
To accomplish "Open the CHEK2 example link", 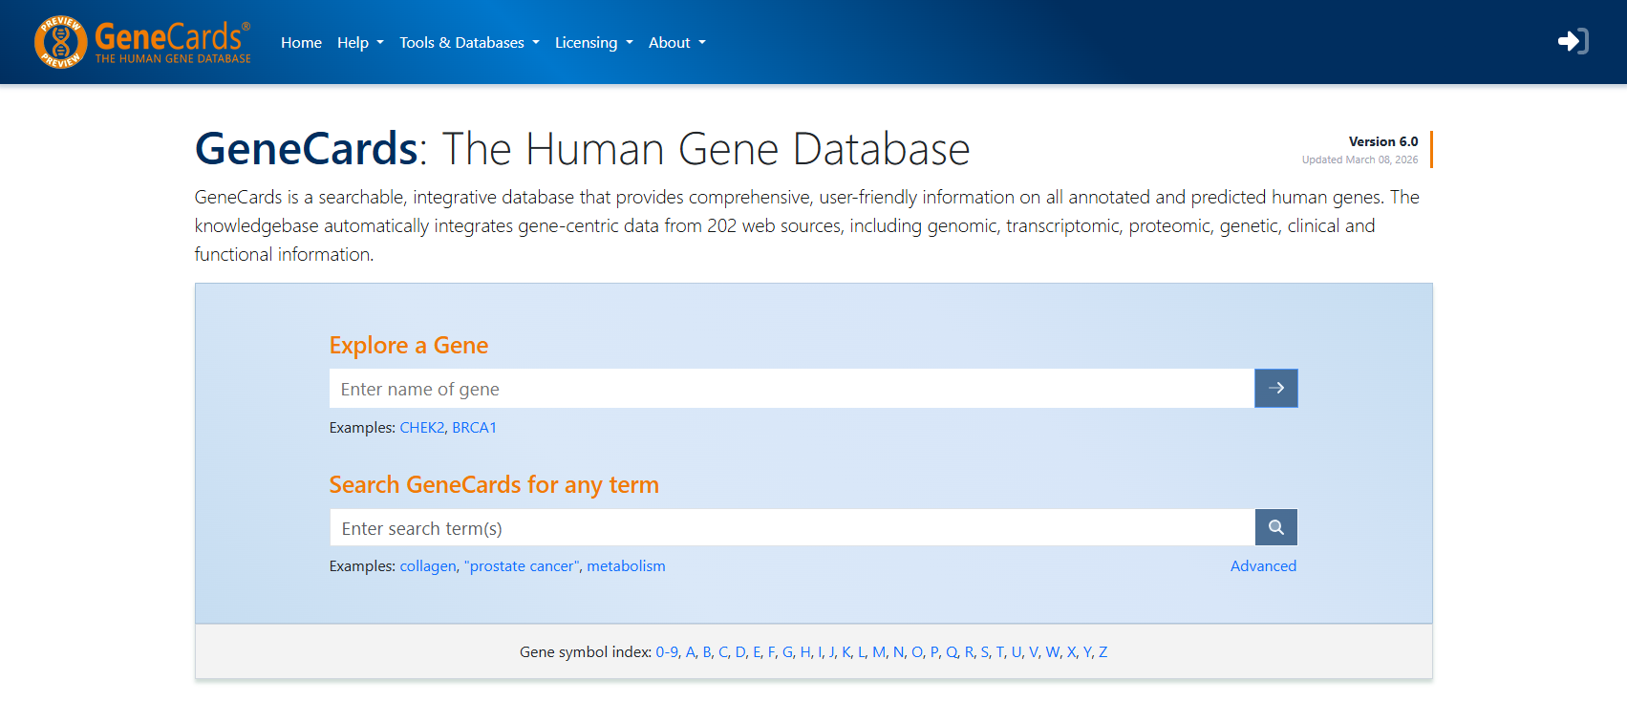I will click(421, 428).
